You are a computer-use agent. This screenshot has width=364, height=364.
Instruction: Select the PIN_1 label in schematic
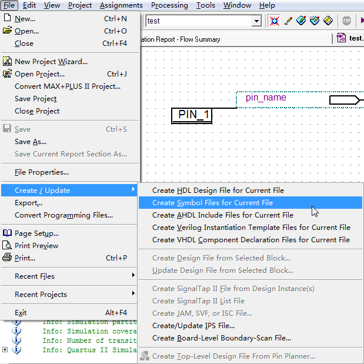click(x=192, y=115)
